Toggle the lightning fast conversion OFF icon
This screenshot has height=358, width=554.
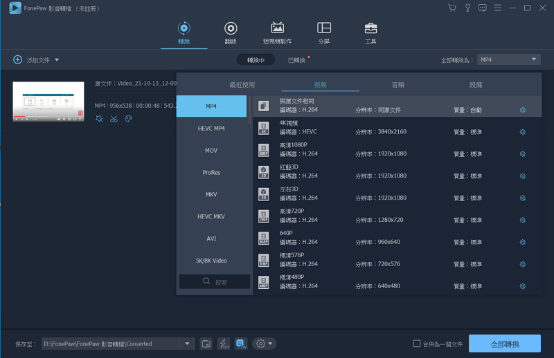pos(223,343)
